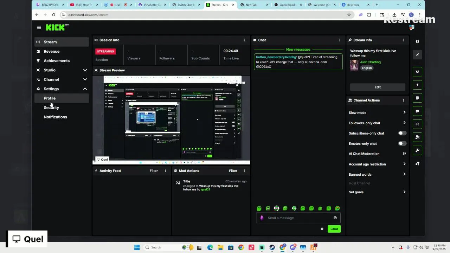The height and width of the screenshot is (253, 450).
Task: Click the 00:24:49 Time Live value
Action: tap(231, 51)
